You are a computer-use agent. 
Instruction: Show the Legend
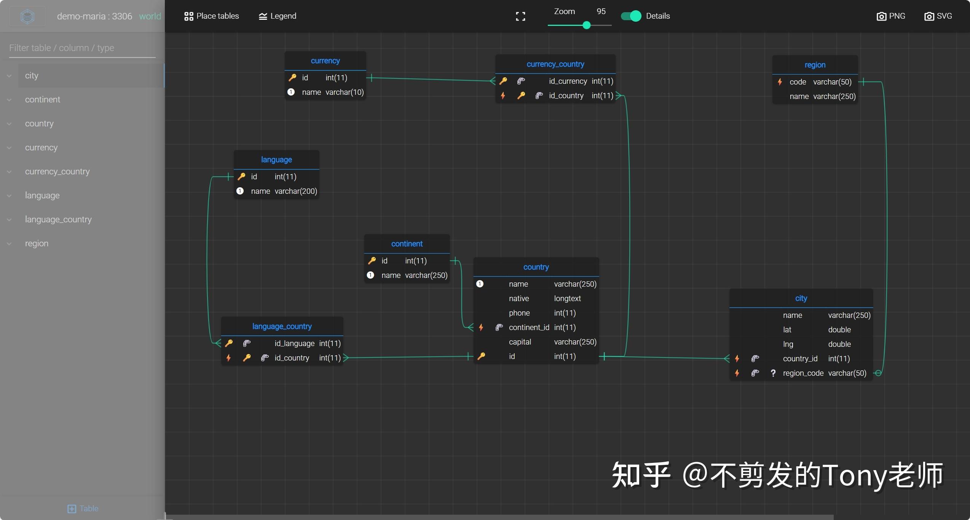coord(278,16)
